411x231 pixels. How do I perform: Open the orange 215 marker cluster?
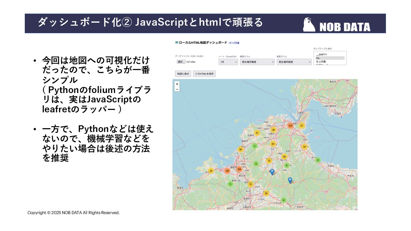tap(290, 126)
